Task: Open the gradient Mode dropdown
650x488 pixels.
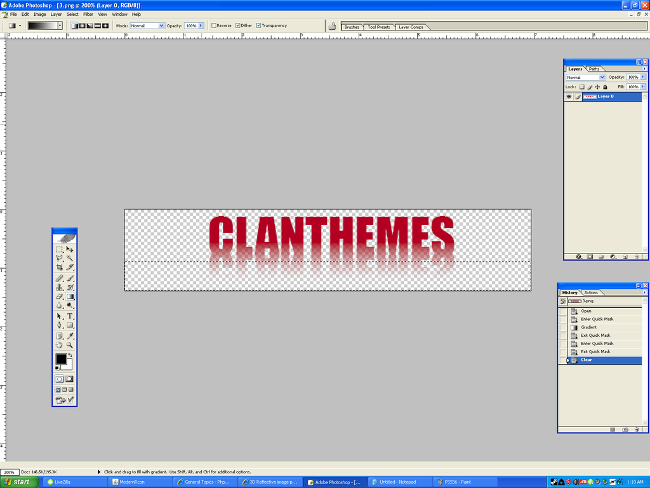Action: 147,25
